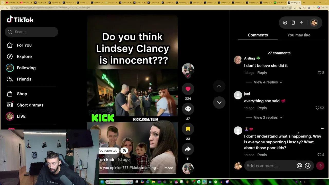The image size is (329, 185).
Task: Go to the previous video with up arrow
Action: tap(219, 86)
